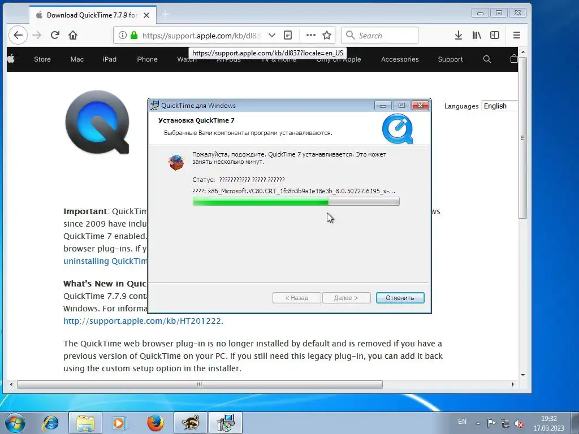Click Отменить to cancel installation
The width and height of the screenshot is (579, 434).
point(400,298)
